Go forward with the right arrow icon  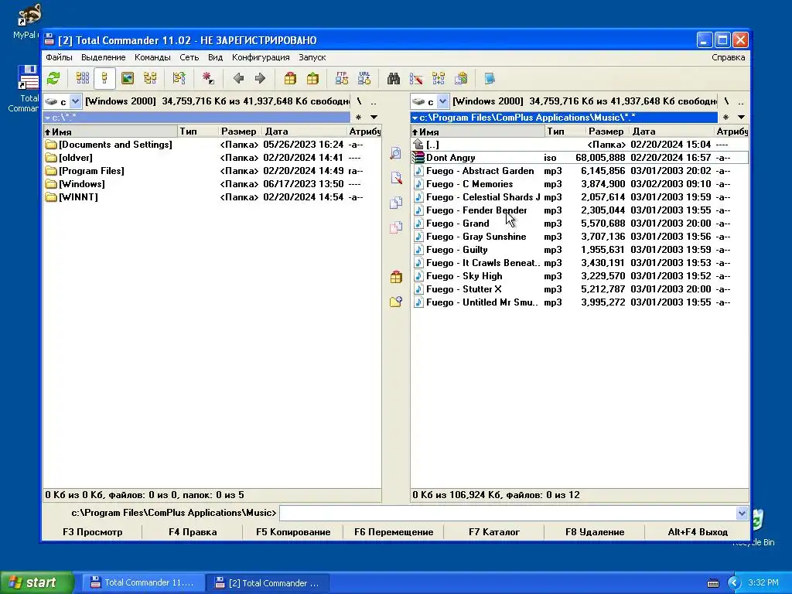click(x=260, y=78)
